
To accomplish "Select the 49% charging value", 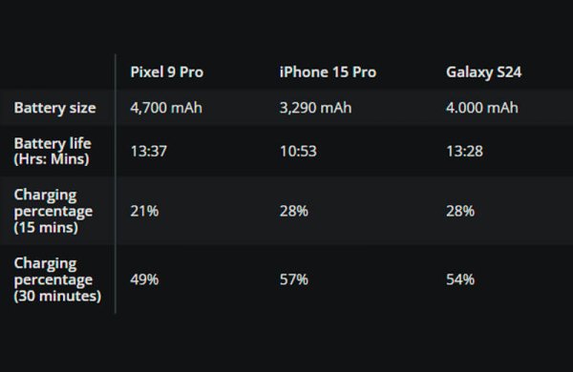I will pos(144,279).
